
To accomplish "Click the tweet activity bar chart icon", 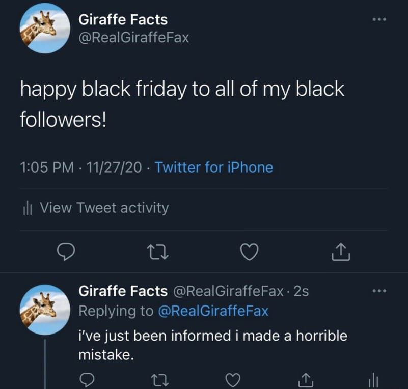I will [x=28, y=208].
